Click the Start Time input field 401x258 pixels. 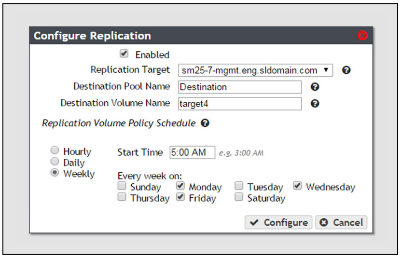coord(193,152)
